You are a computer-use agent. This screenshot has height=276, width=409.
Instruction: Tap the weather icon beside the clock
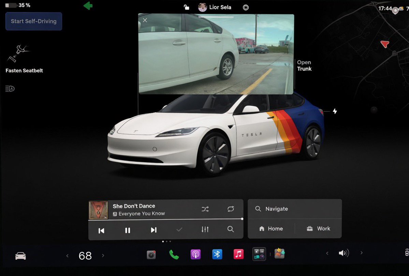(x=401, y=9)
